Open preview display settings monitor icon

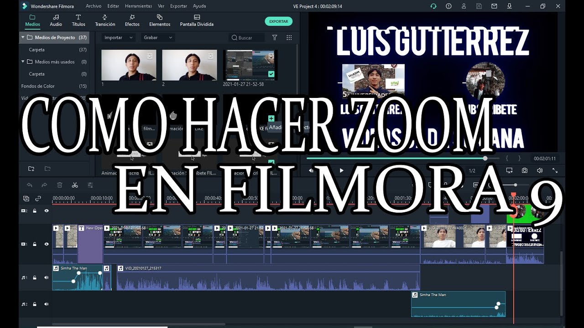tap(509, 170)
